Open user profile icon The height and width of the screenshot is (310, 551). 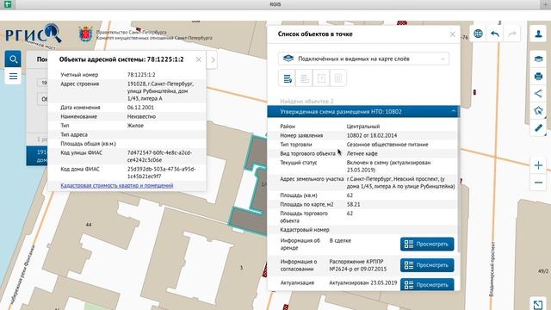538,34
